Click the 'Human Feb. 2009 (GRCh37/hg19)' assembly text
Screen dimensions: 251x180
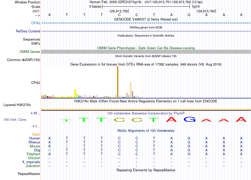point(115,2)
